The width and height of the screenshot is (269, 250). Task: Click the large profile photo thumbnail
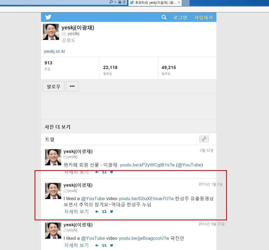click(51, 32)
